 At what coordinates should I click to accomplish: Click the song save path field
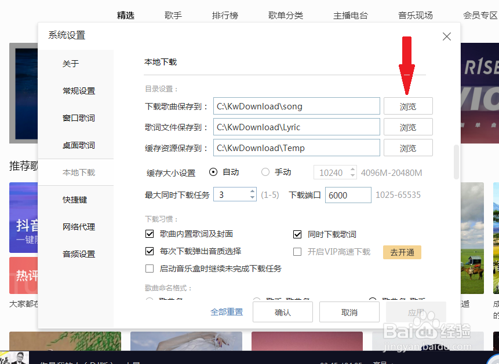coord(297,106)
